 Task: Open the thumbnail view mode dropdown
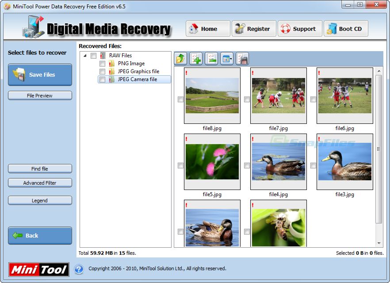(x=227, y=59)
